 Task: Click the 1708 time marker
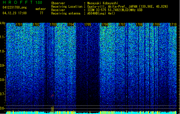pyautogui.click(x=139, y=25)
